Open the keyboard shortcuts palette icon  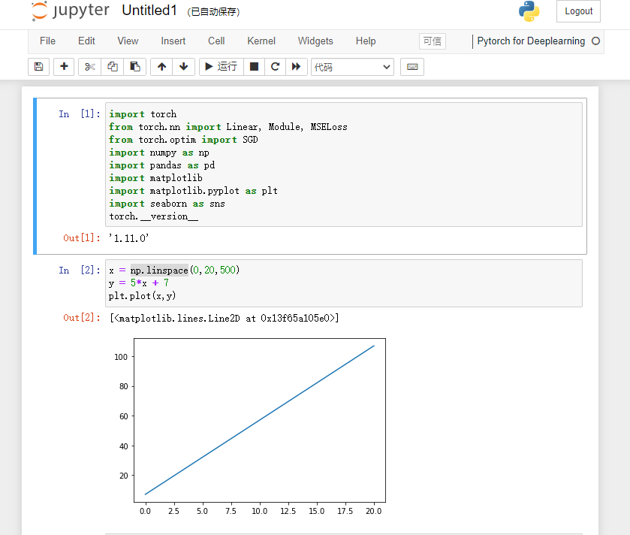[x=411, y=67]
